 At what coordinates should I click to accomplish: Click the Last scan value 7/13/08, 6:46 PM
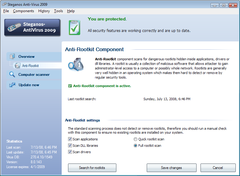(44, 147)
